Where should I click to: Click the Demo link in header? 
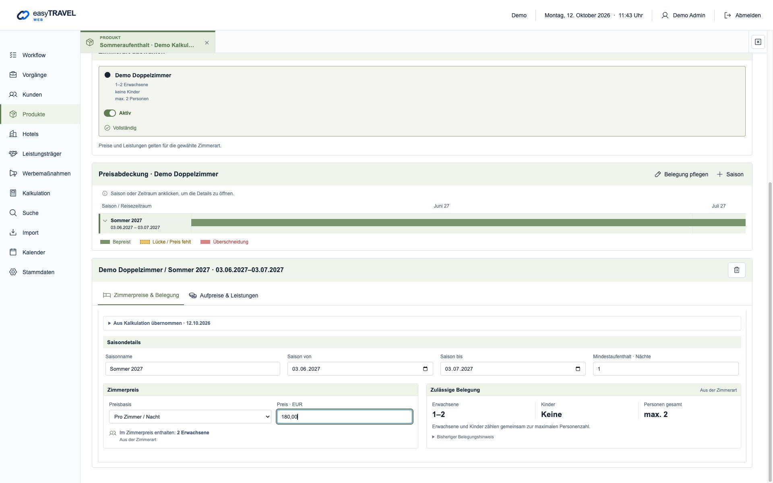coord(519,15)
